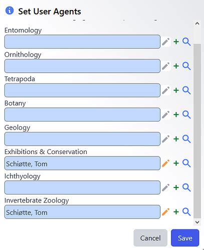Screen dimensions: 204x250
Task: Add new agent for Exhibitions & Conservation
Action: [x=176, y=163]
